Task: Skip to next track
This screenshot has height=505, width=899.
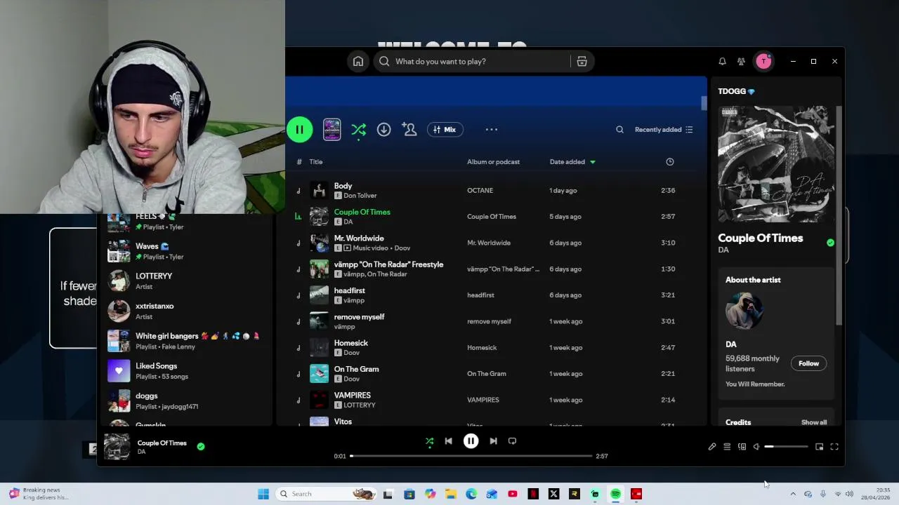Action: [493, 441]
